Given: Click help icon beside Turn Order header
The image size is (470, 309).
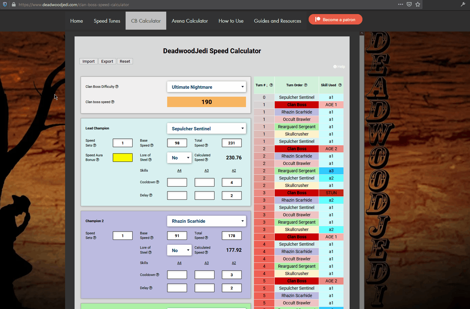Looking at the screenshot, I should [306, 85].
